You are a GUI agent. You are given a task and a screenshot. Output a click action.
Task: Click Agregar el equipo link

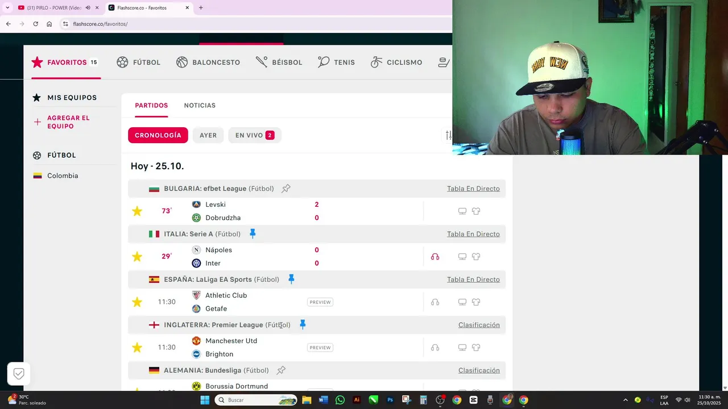pos(68,122)
